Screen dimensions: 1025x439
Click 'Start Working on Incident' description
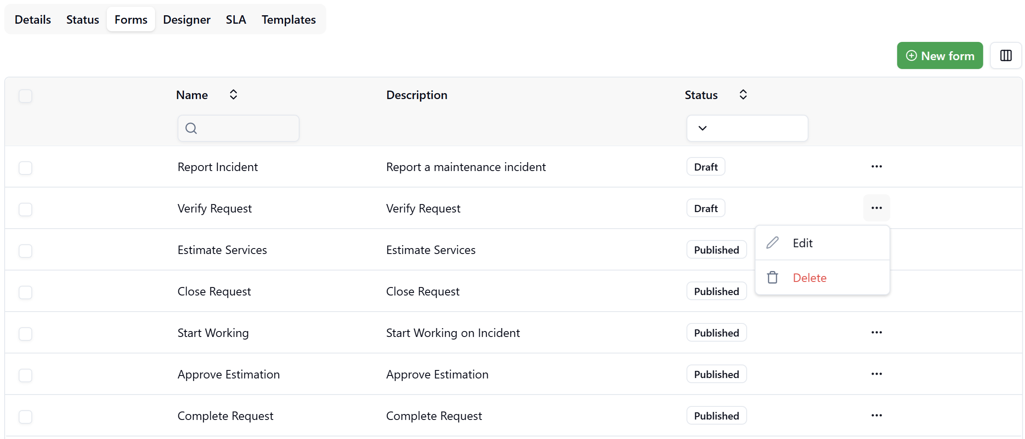(x=453, y=333)
